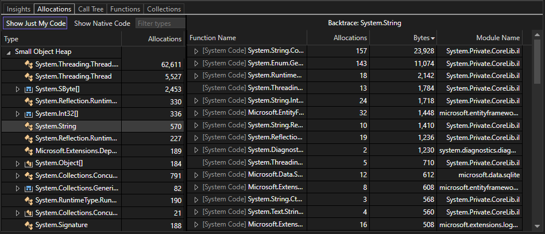Screen dimensions: 545x234
Task: Open the Insights tab
Action: tap(18, 9)
